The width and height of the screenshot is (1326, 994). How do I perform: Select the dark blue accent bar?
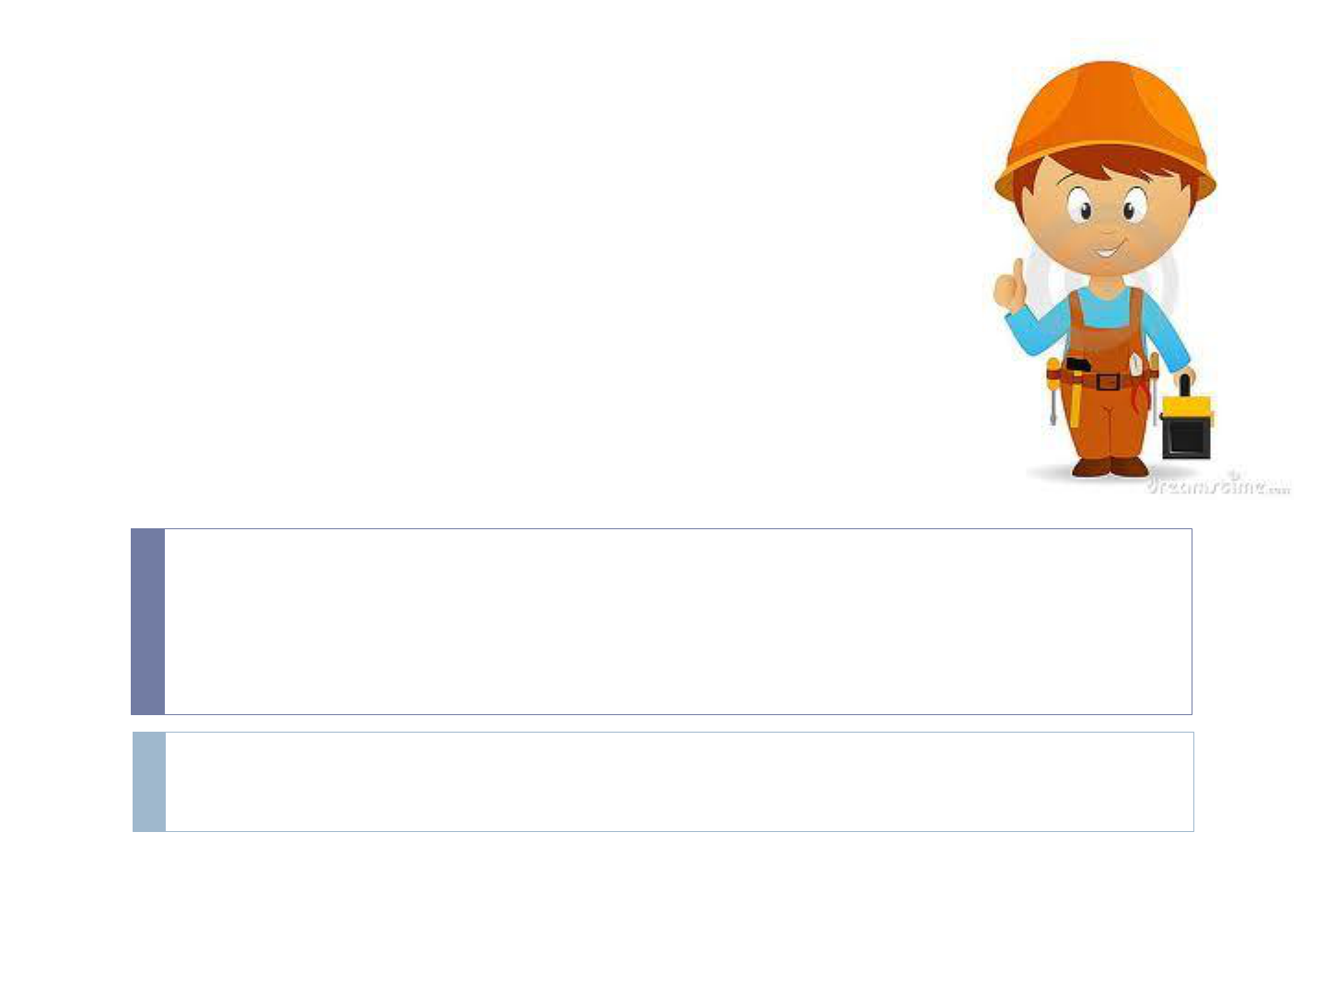[x=147, y=621]
